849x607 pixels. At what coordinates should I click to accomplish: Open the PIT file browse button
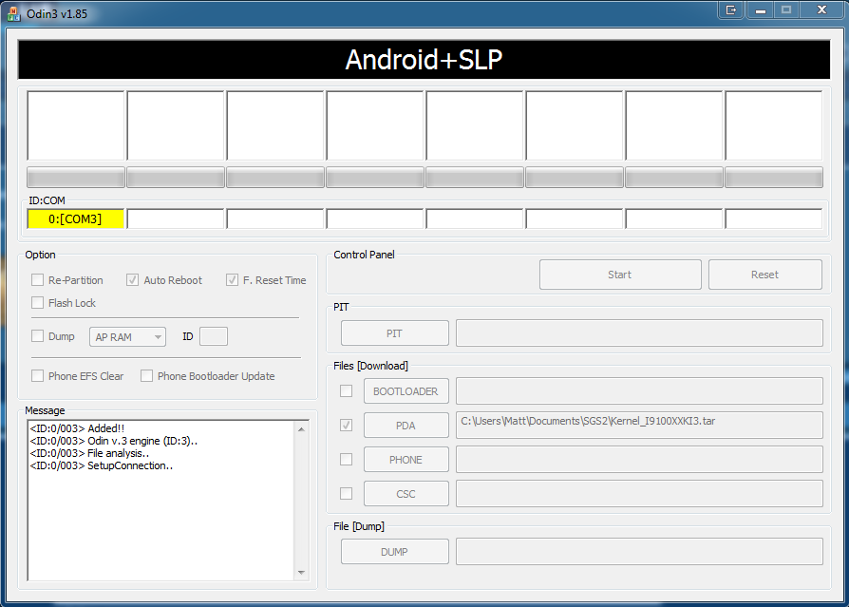pos(395,333)
